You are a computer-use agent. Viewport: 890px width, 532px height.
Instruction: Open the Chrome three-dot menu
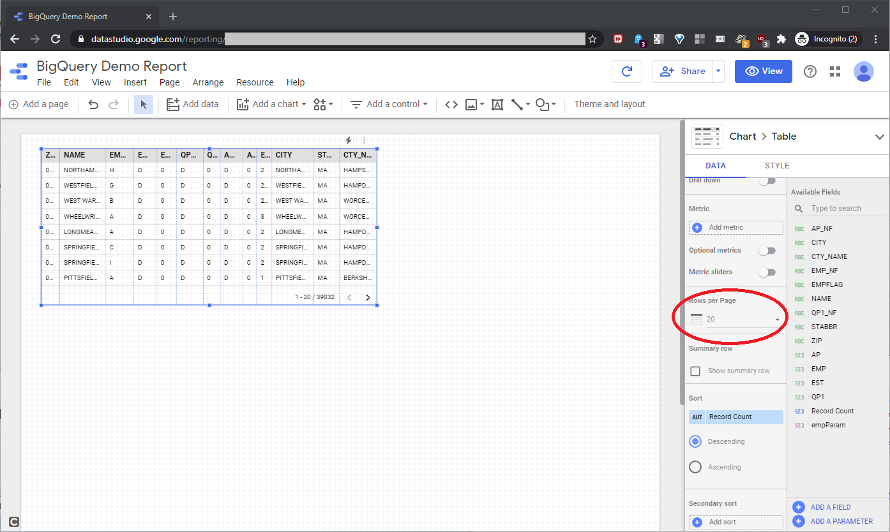coord(875,39)
